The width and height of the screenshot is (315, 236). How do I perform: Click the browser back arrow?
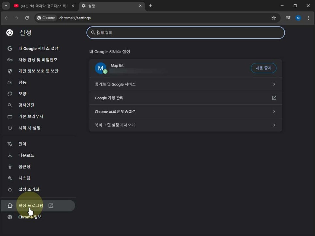click(7, 18)
